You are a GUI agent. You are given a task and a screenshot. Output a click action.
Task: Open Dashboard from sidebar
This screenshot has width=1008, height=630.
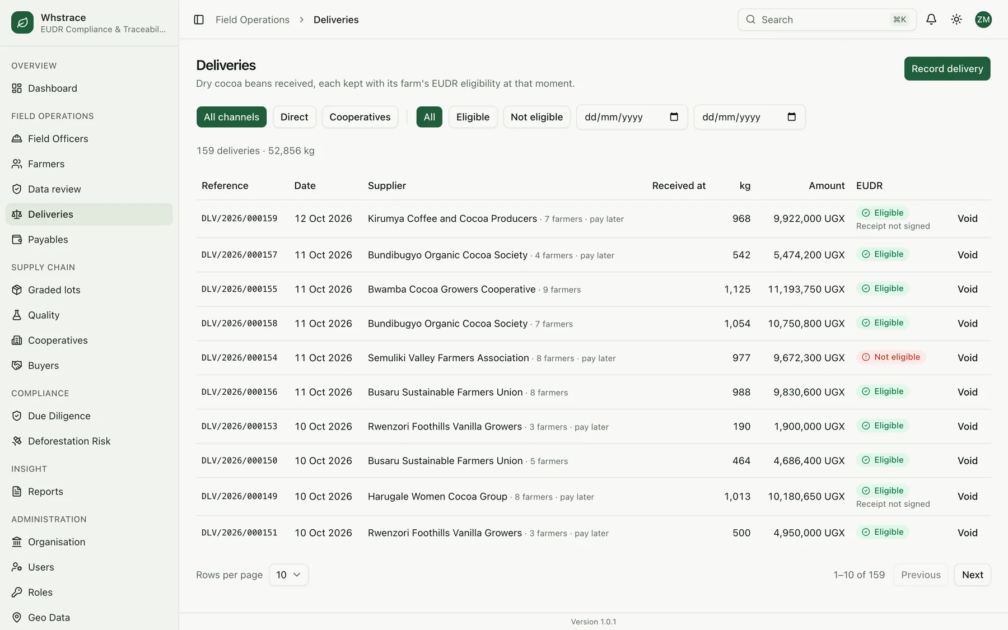[89, 88]
